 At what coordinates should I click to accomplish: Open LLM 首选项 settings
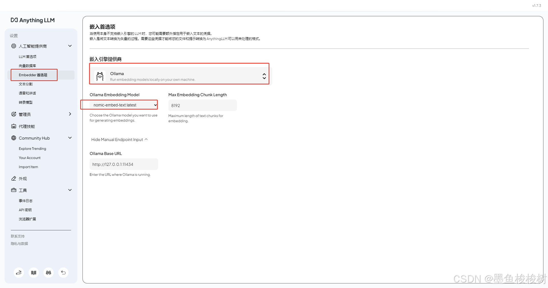pyautogui.click(x=28, y=57)
